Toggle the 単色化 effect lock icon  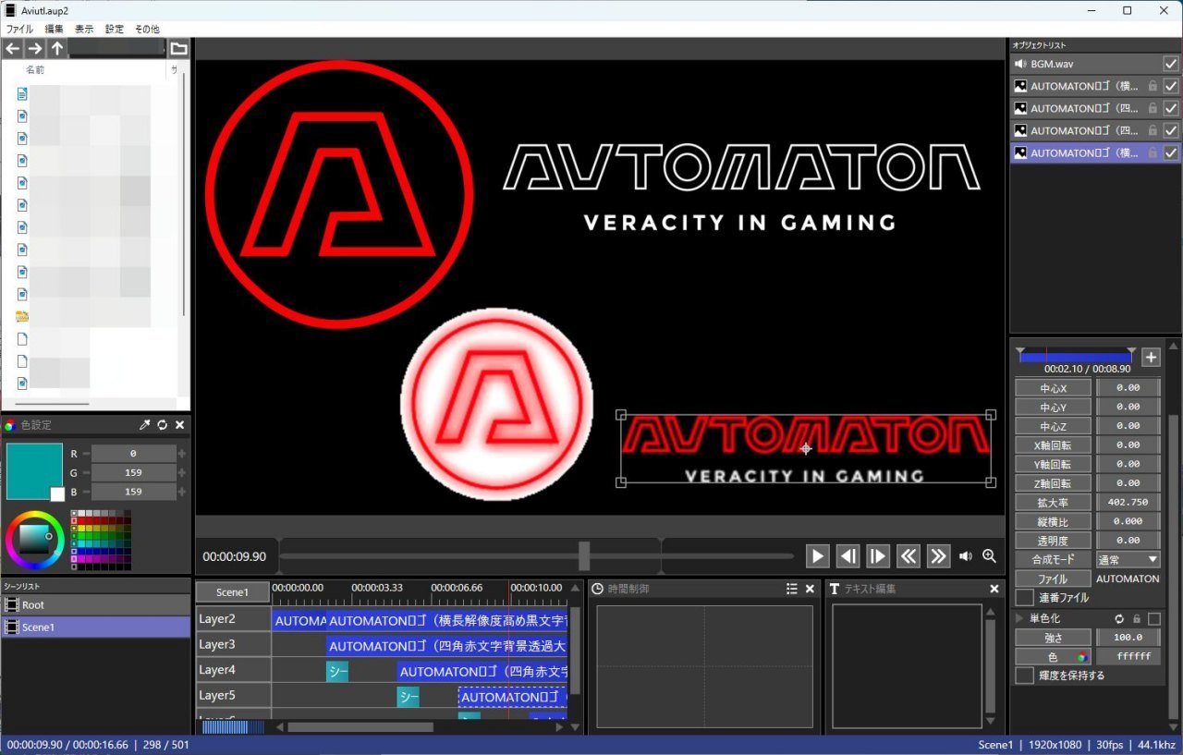pos(1137,618)
